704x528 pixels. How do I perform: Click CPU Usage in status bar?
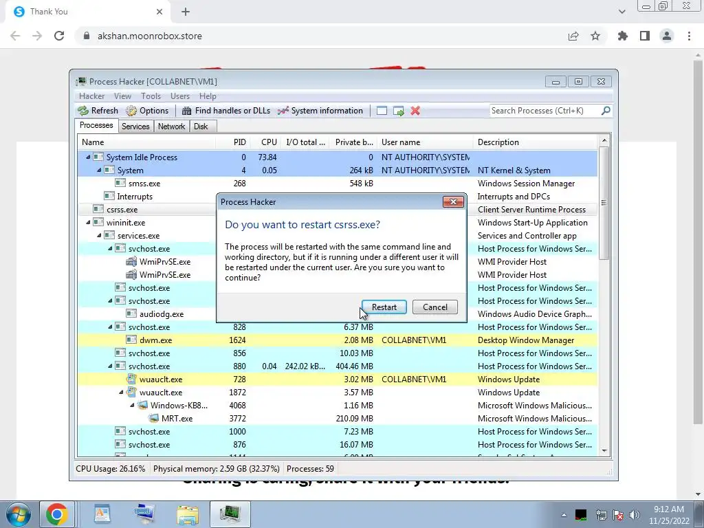point(111,469)
